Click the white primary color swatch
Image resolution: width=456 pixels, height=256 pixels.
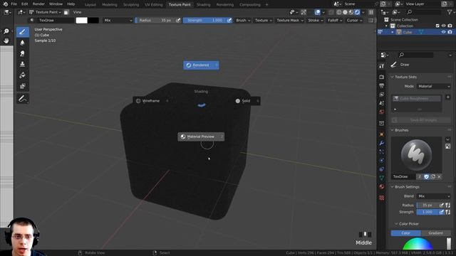click(x=82, y=21)
